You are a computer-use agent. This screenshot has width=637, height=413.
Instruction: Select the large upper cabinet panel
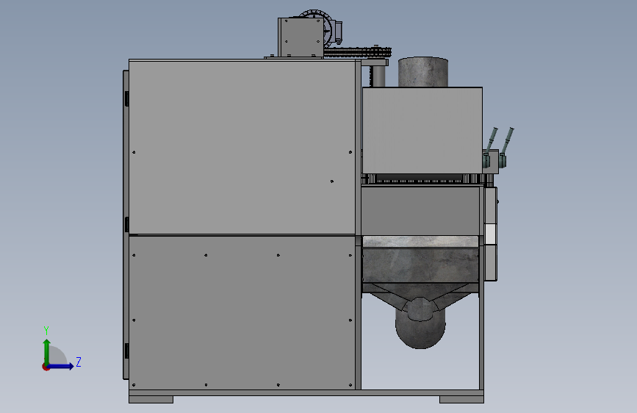coord(242,147)
